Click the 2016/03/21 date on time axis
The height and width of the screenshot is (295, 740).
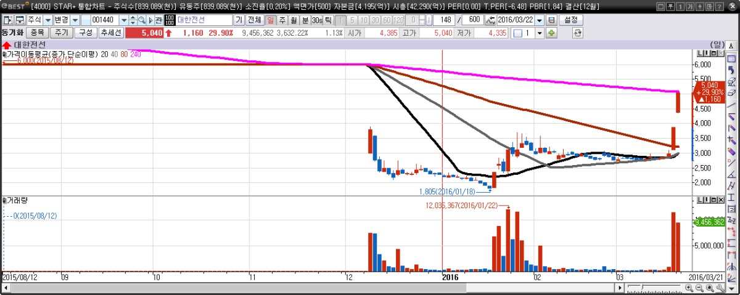[705, 278]
